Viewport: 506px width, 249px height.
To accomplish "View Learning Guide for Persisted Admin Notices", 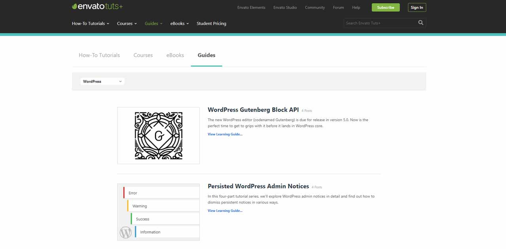I will click(x=225, y=211).
